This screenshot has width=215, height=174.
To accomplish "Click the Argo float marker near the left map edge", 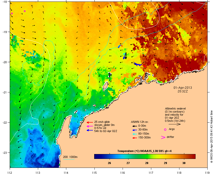I will (12, 14).
